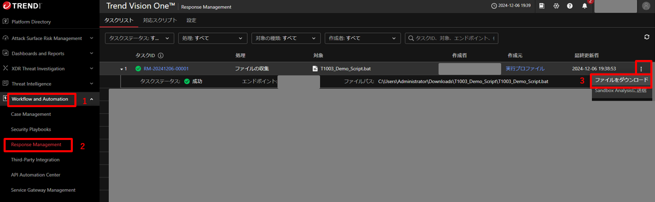Image resolution: width=655 pixels, height=202 pixels.
Task: Switch to the 対応スクリプト tab
Action: 160,21
